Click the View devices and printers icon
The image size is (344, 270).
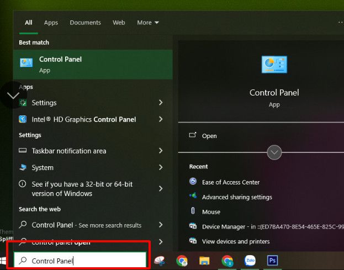[x=193, y=240]
